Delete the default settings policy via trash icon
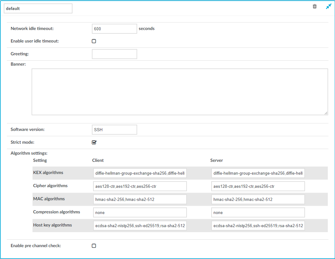 [314, 7]
